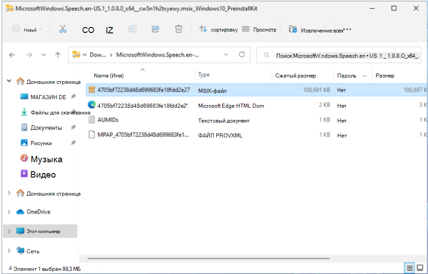
Task: Select the MPAP file blank-page icon
Action: tap(92, 135)
